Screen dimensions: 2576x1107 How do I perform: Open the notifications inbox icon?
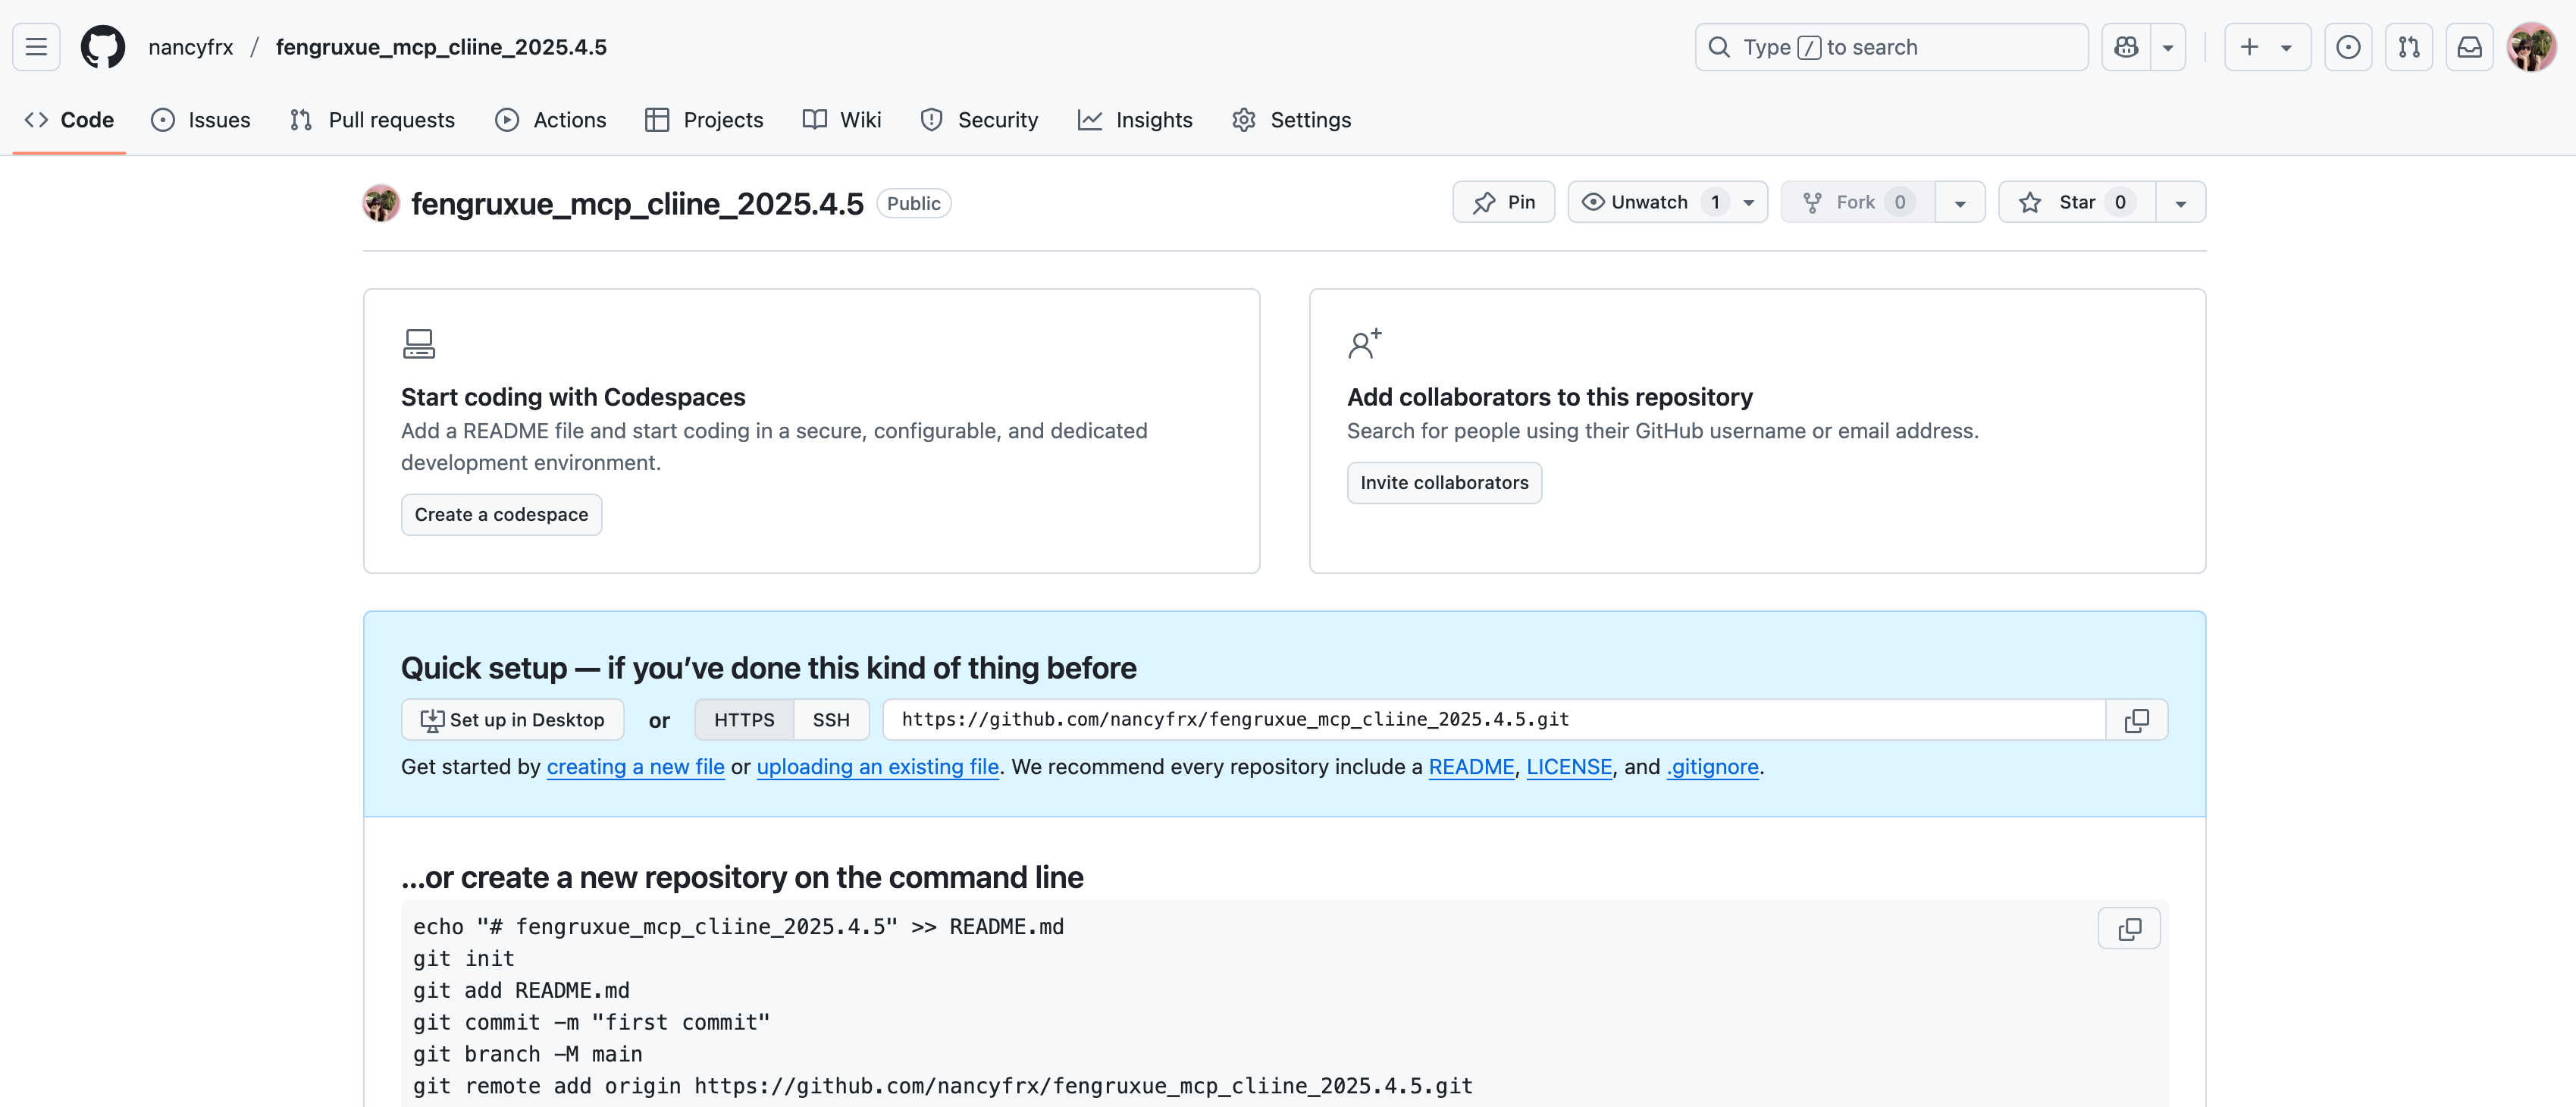tap(2469, 47)
